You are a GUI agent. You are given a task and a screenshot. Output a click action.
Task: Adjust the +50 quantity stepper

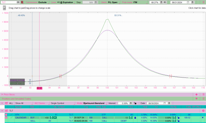coord(51,118)
